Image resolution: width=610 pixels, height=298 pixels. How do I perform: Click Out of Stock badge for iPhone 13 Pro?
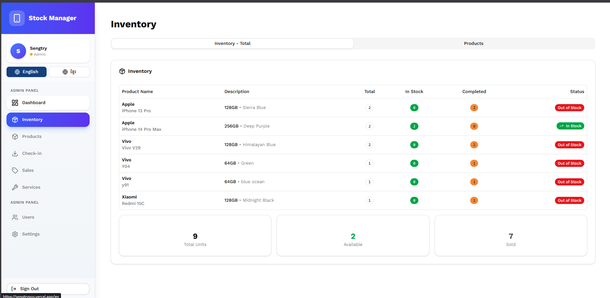(x=569, y=108)
